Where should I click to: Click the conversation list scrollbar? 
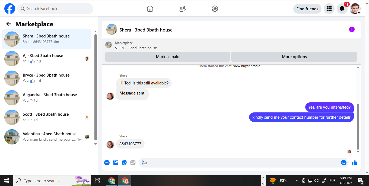(x=96, y=87)
